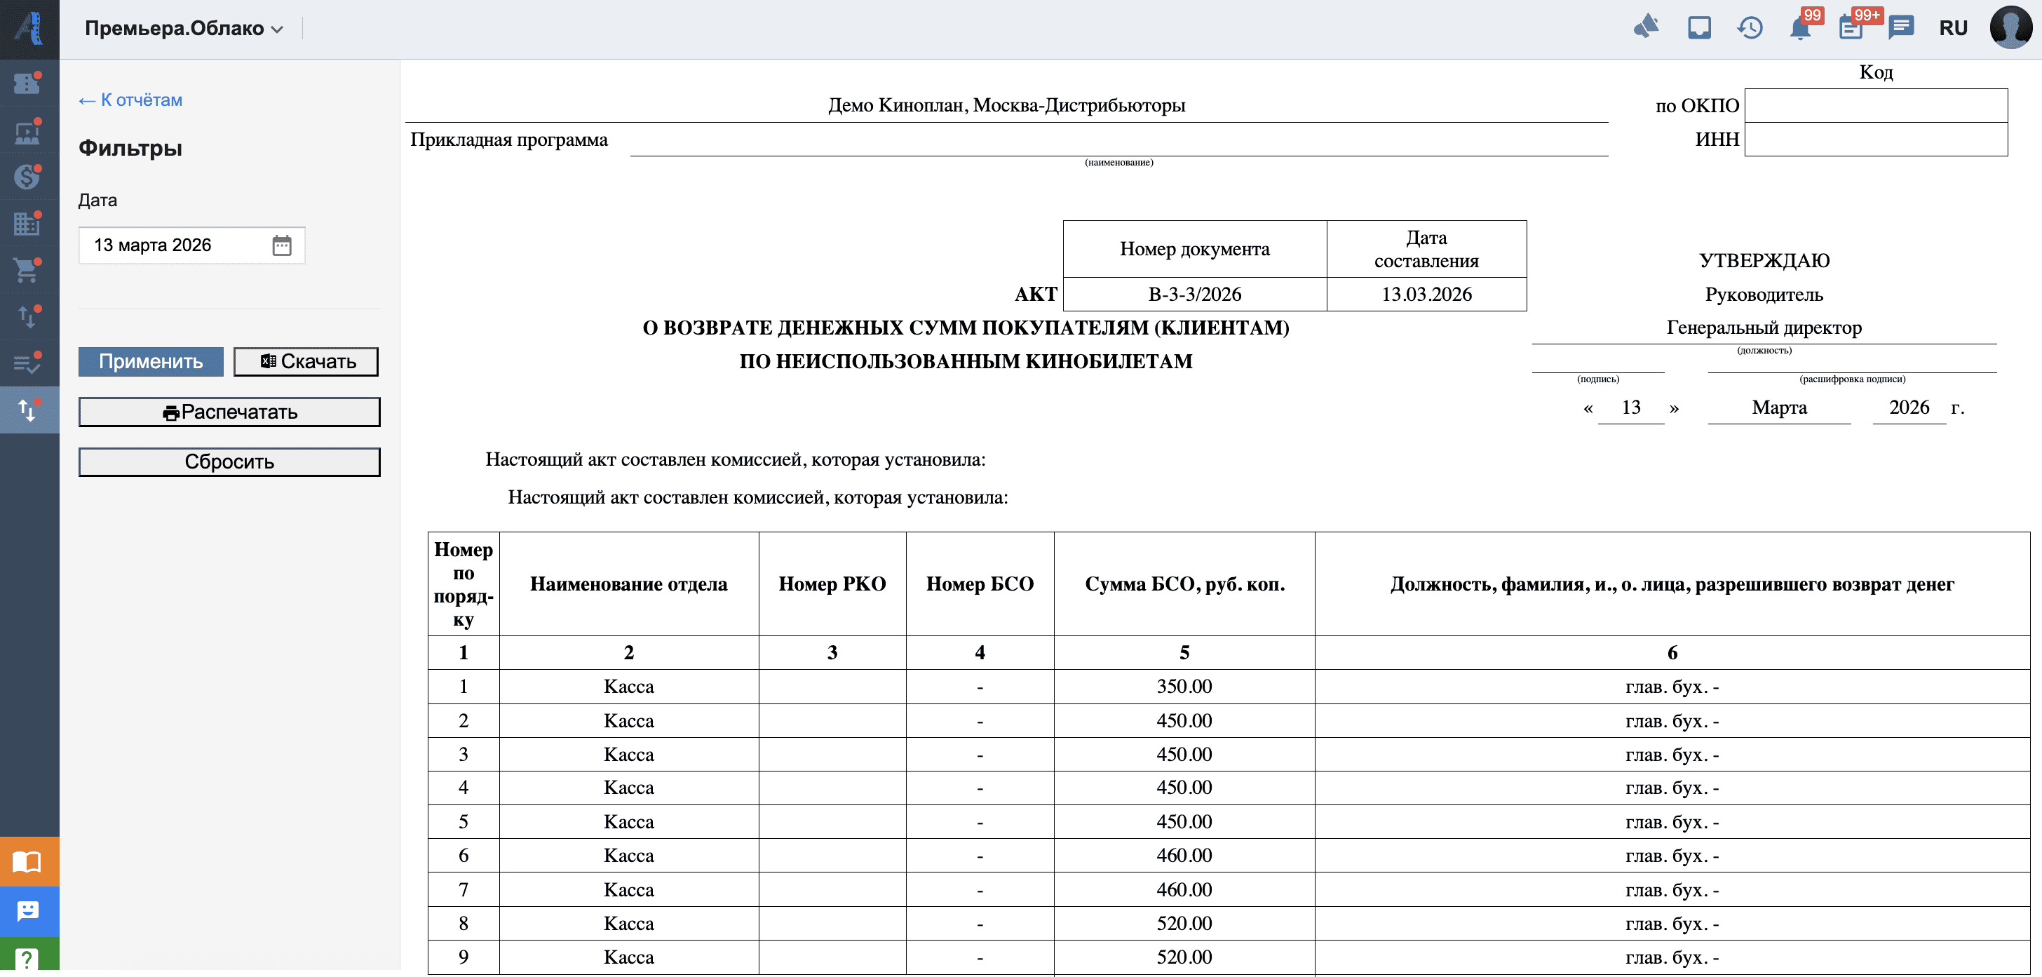The width and height of the screenshot is (2042, 977).
Task: Switch language via RU selector
Action: click(x=1953, y=29)
